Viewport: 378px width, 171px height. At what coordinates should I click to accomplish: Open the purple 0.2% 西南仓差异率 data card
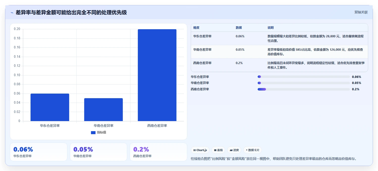(158, 152)
